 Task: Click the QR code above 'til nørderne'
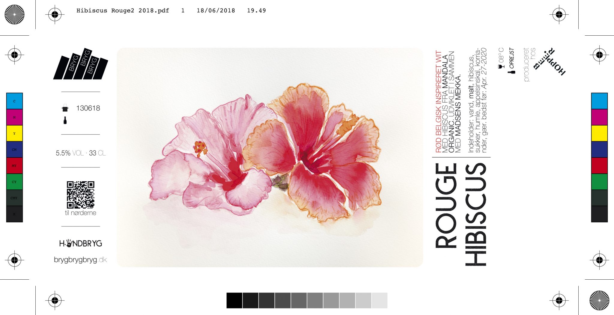click(x=80, y=195)
